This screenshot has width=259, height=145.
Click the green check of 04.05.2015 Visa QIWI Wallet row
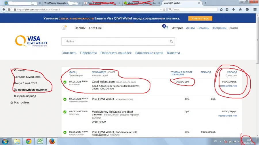coord(65,99)
